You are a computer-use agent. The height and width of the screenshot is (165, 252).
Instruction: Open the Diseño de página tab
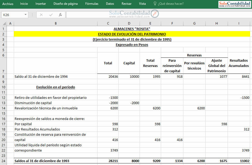[65, 4]
